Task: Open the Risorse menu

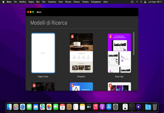Action: click(68, 2)
